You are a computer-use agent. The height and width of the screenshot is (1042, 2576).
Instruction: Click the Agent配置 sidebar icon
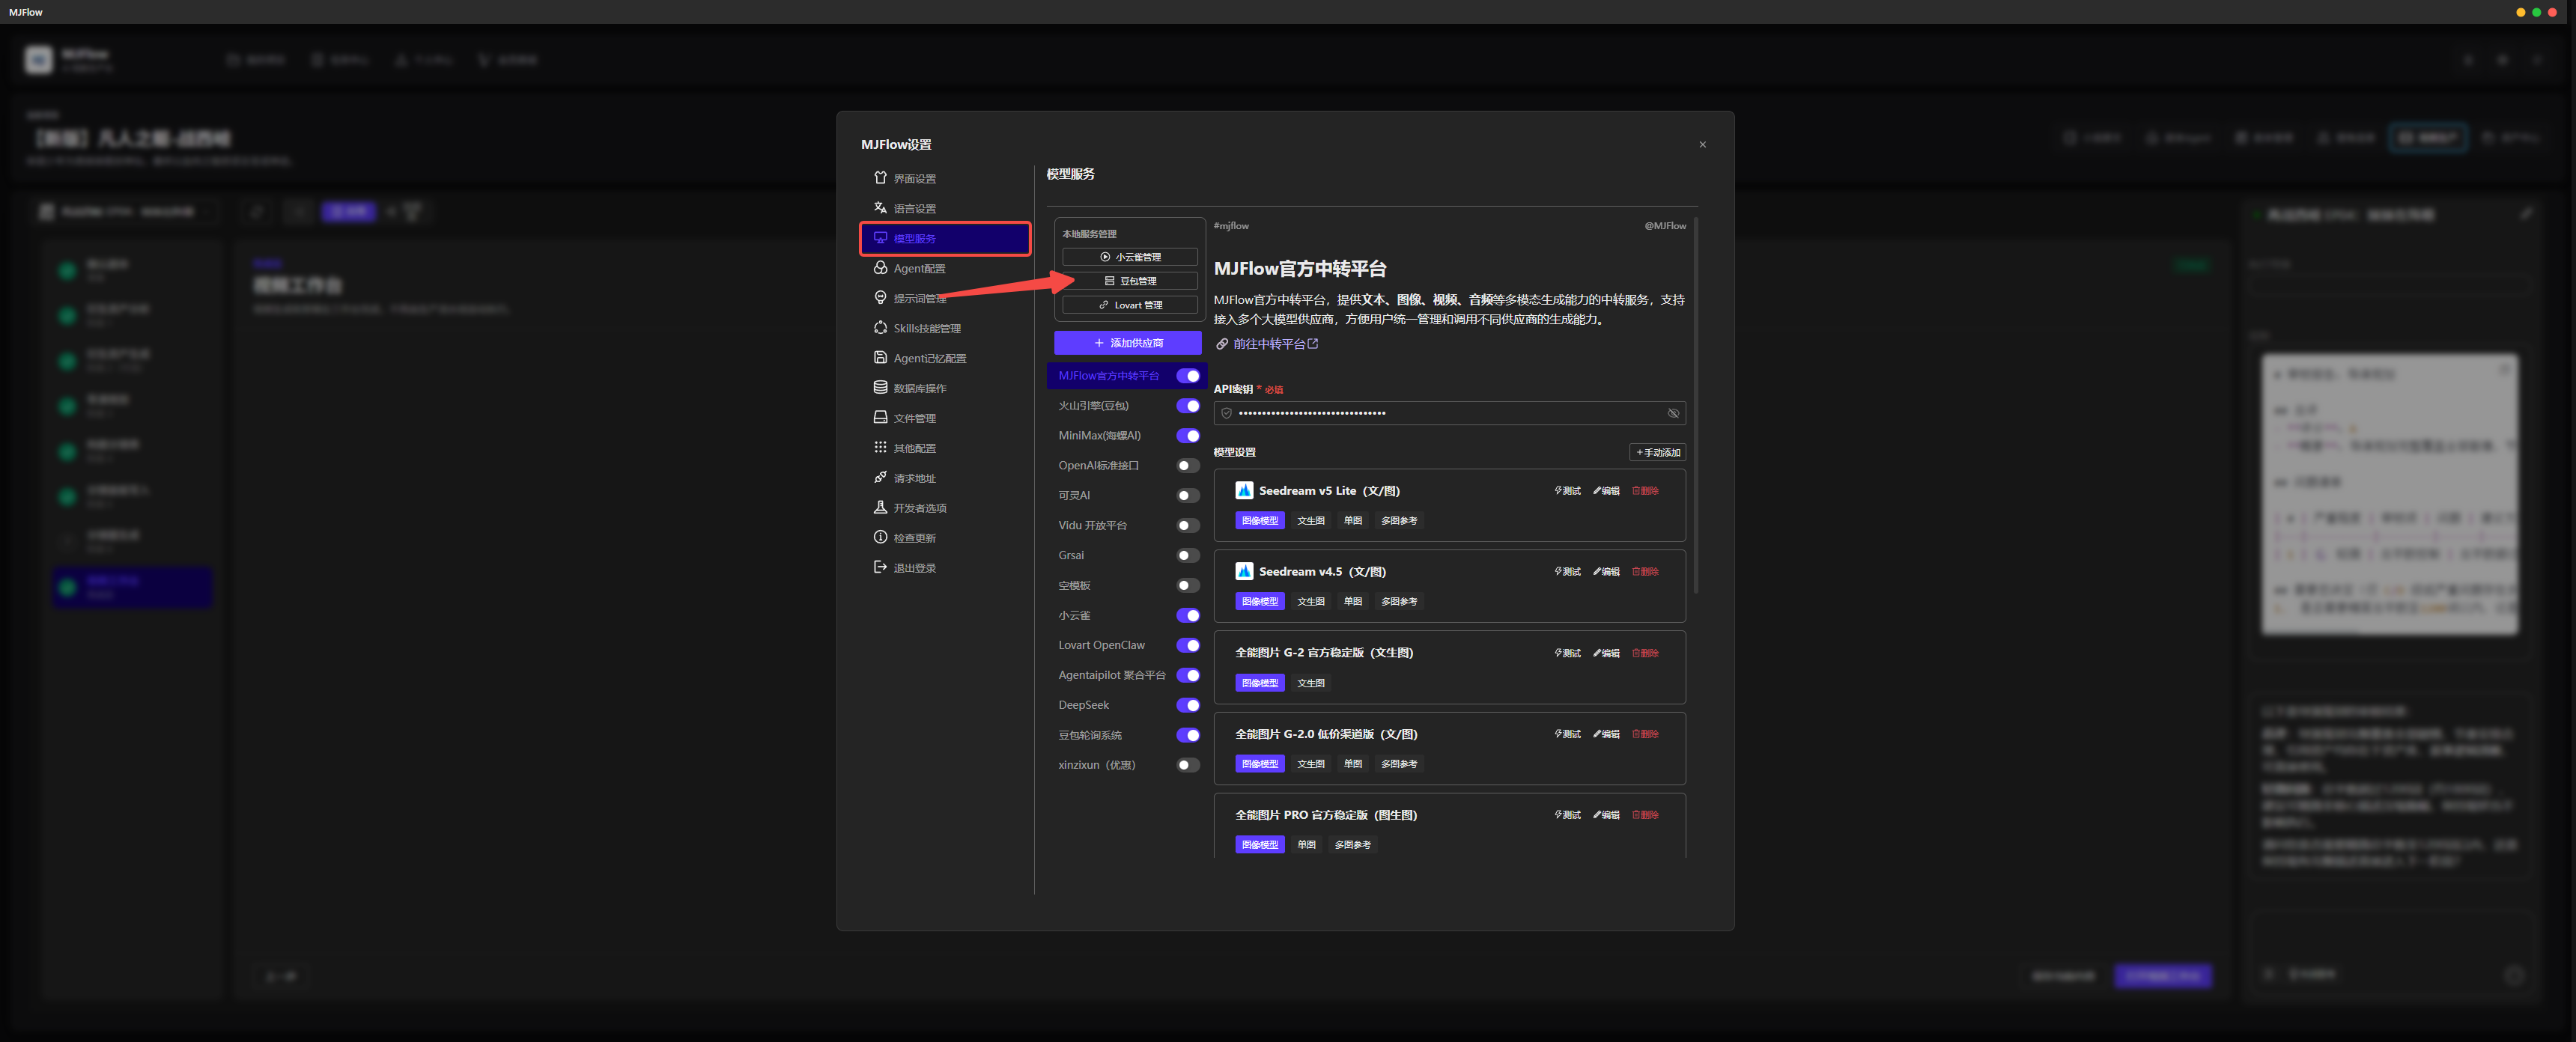coord(880,268)
